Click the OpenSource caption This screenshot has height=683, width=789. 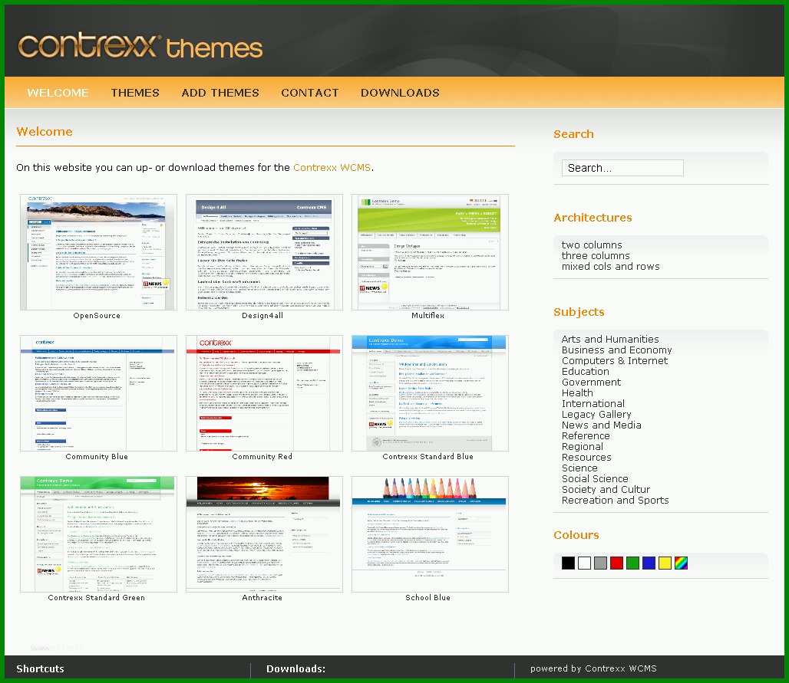coord(97,316)
